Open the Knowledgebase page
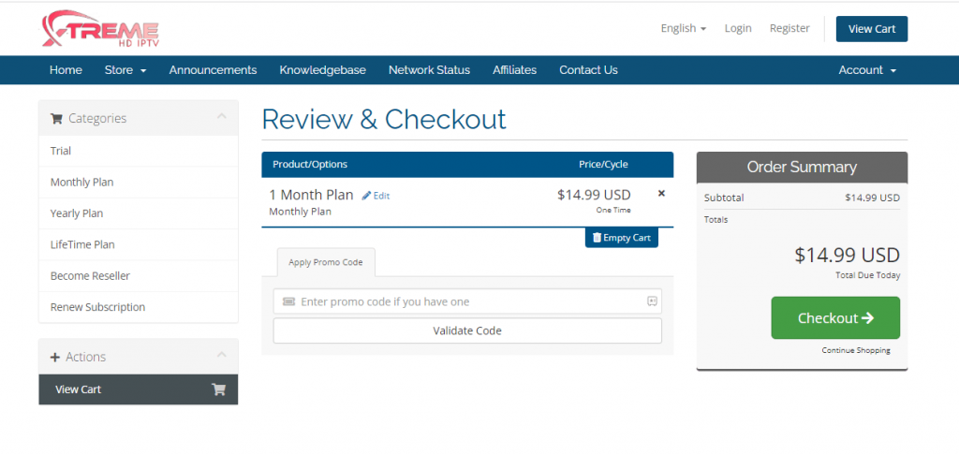Image resolution: width=959 pixels, height=455 pixels. 322,70
